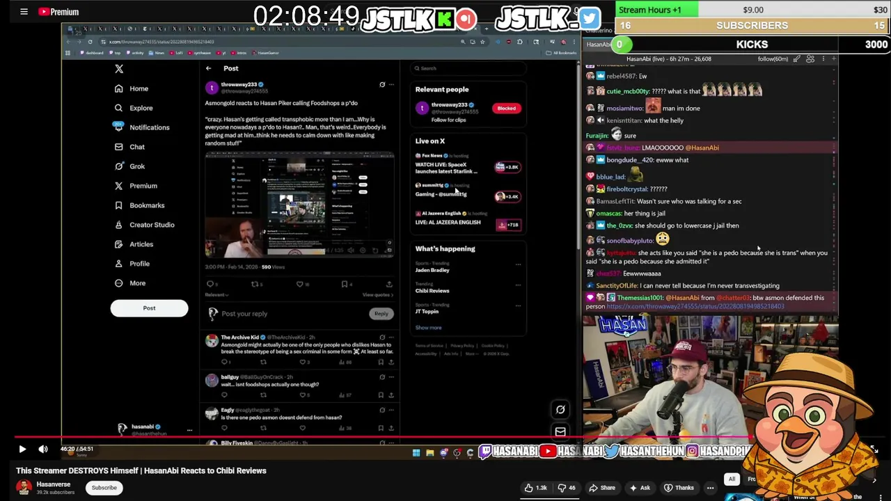
Task: Go to Home in X sidebar
Action: point(132,88)
